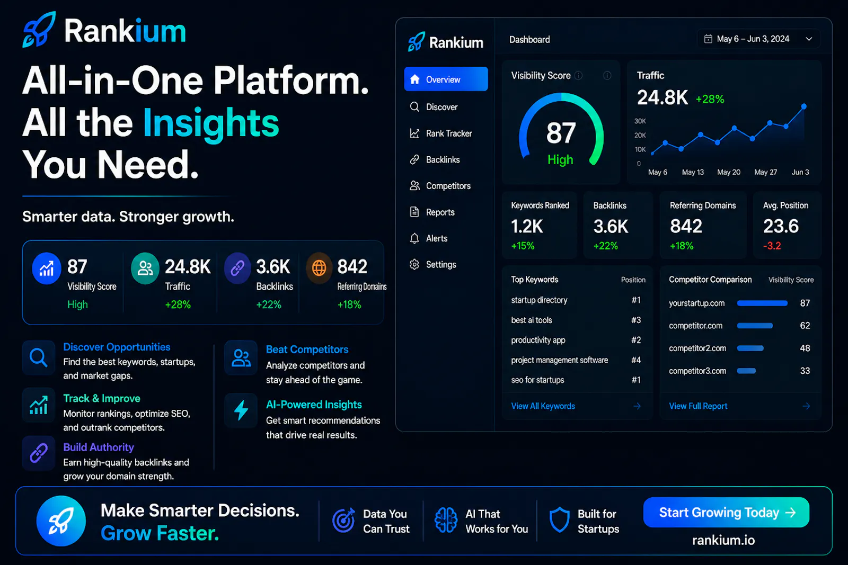Screen dimensions: 848x565
Task: Click the yourstartup.com visibility bar
Action: 762,303
